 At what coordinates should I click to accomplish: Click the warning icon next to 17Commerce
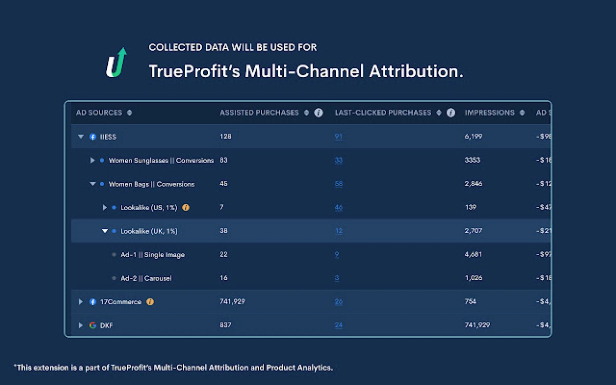point(150,302)
